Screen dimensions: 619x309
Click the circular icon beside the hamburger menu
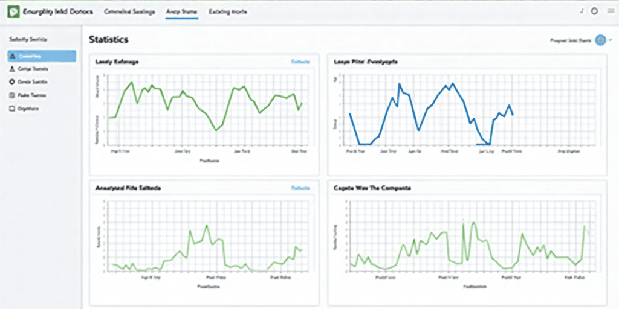[594, 11]
